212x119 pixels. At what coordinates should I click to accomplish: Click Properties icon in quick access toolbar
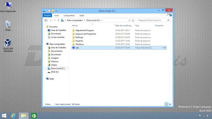click(x=49, y=11)
